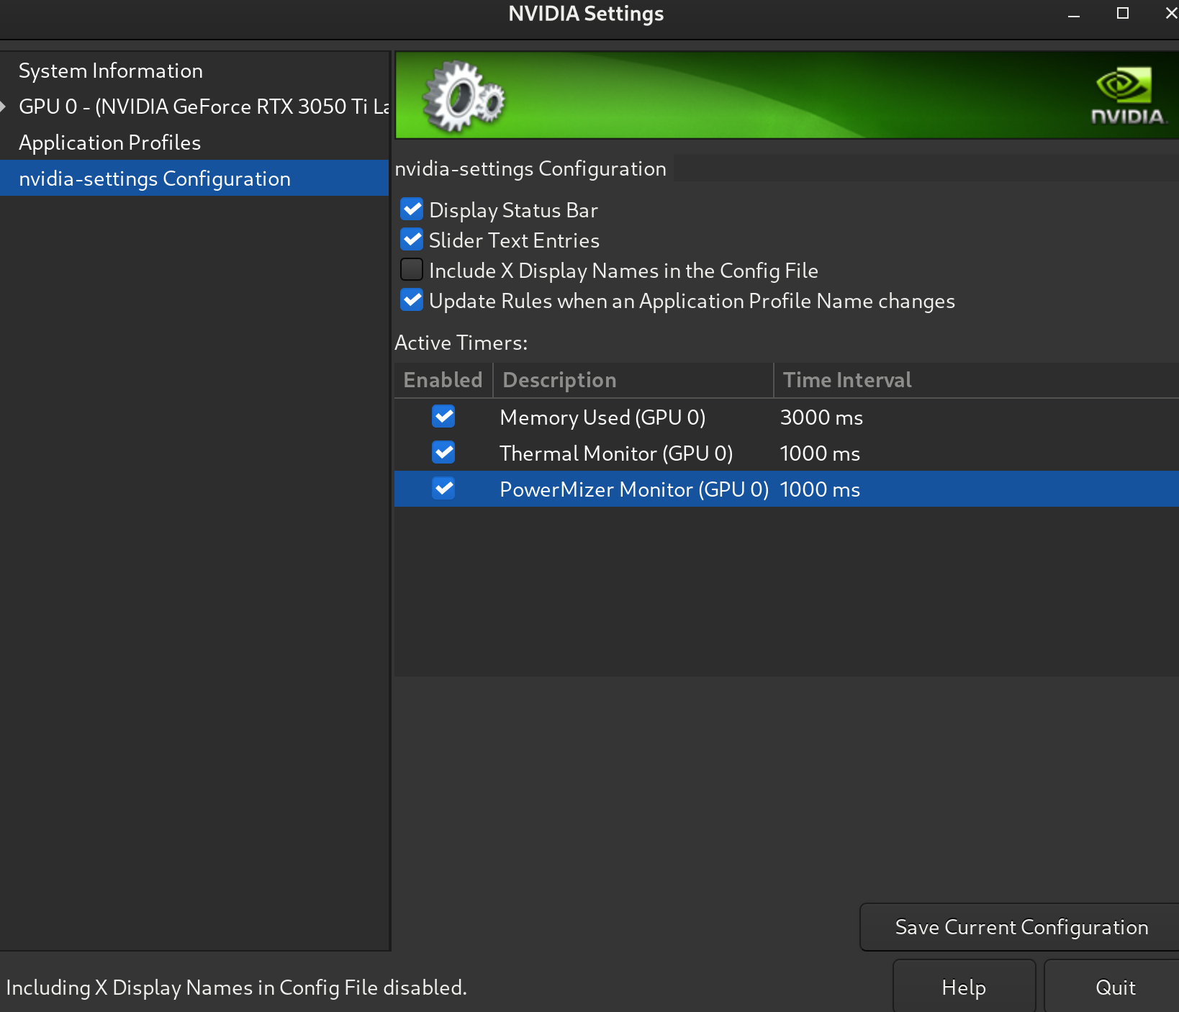
Task: Select the Memory Used (GPU 0) row text
Action: (602, 417)
